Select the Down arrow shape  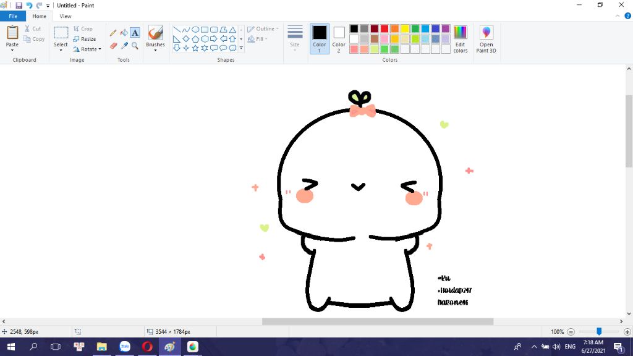coord(177,48)
